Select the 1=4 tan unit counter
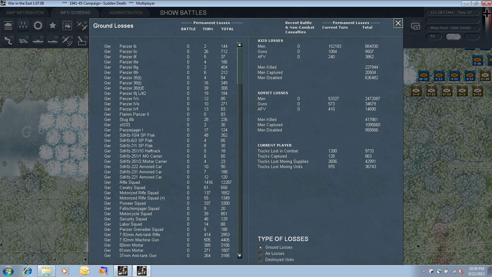 tap(416, 91)
